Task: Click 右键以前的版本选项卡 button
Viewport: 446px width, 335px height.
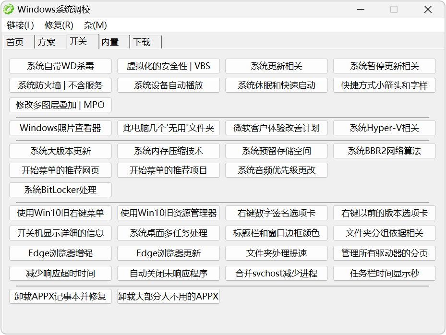Action: pyautogui.click(x=385, y=213)
